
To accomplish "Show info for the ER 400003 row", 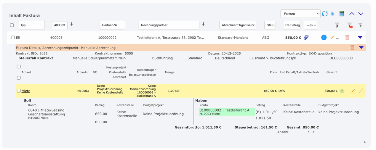I will click(x=324, y=38).
